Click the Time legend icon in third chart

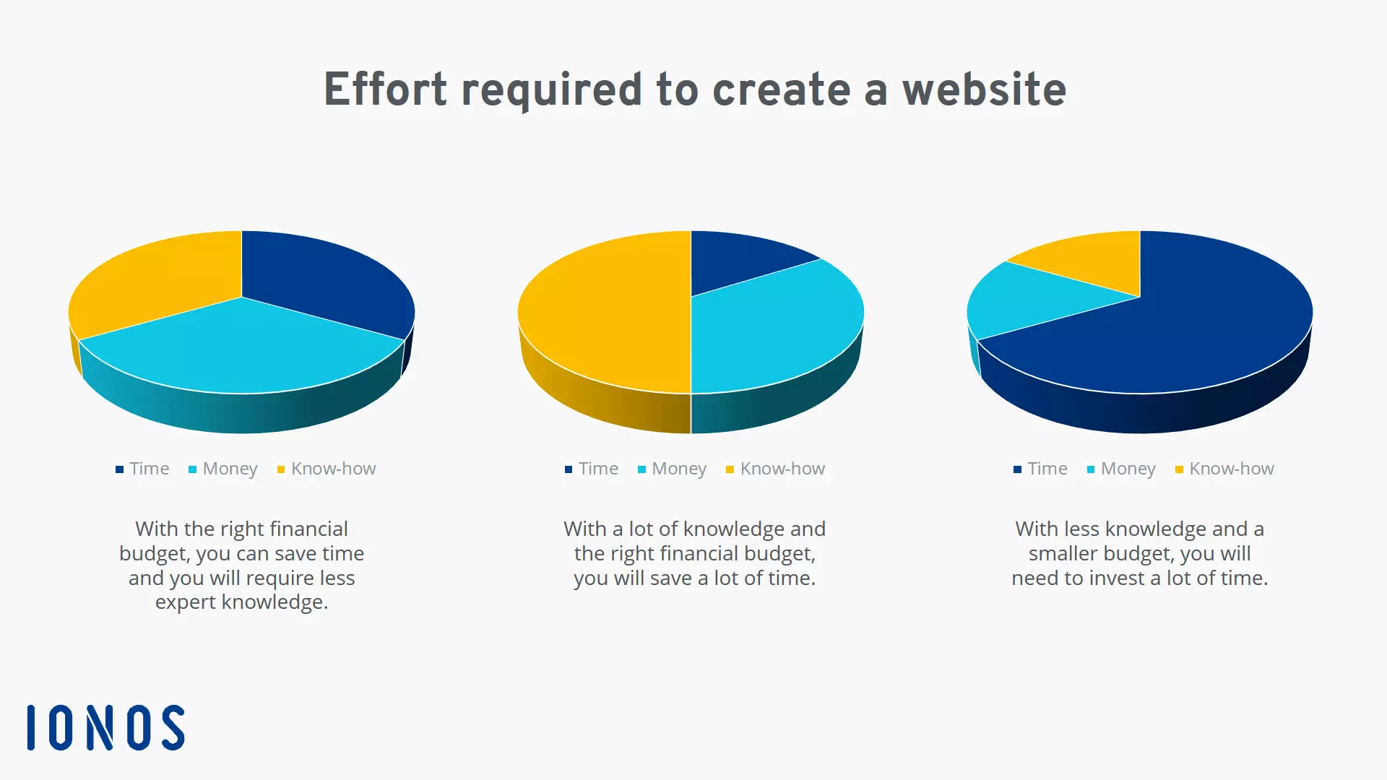click(x=1014, y=469)
